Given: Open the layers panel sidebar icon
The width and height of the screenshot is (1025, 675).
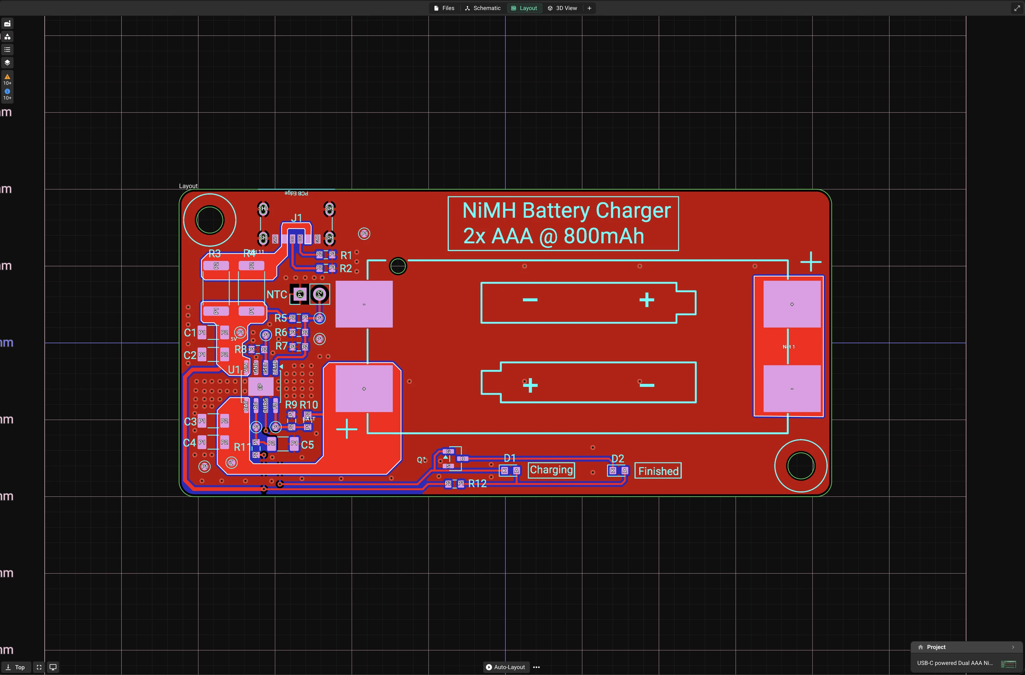Looking at the screenshot, I should coord(7,62).
